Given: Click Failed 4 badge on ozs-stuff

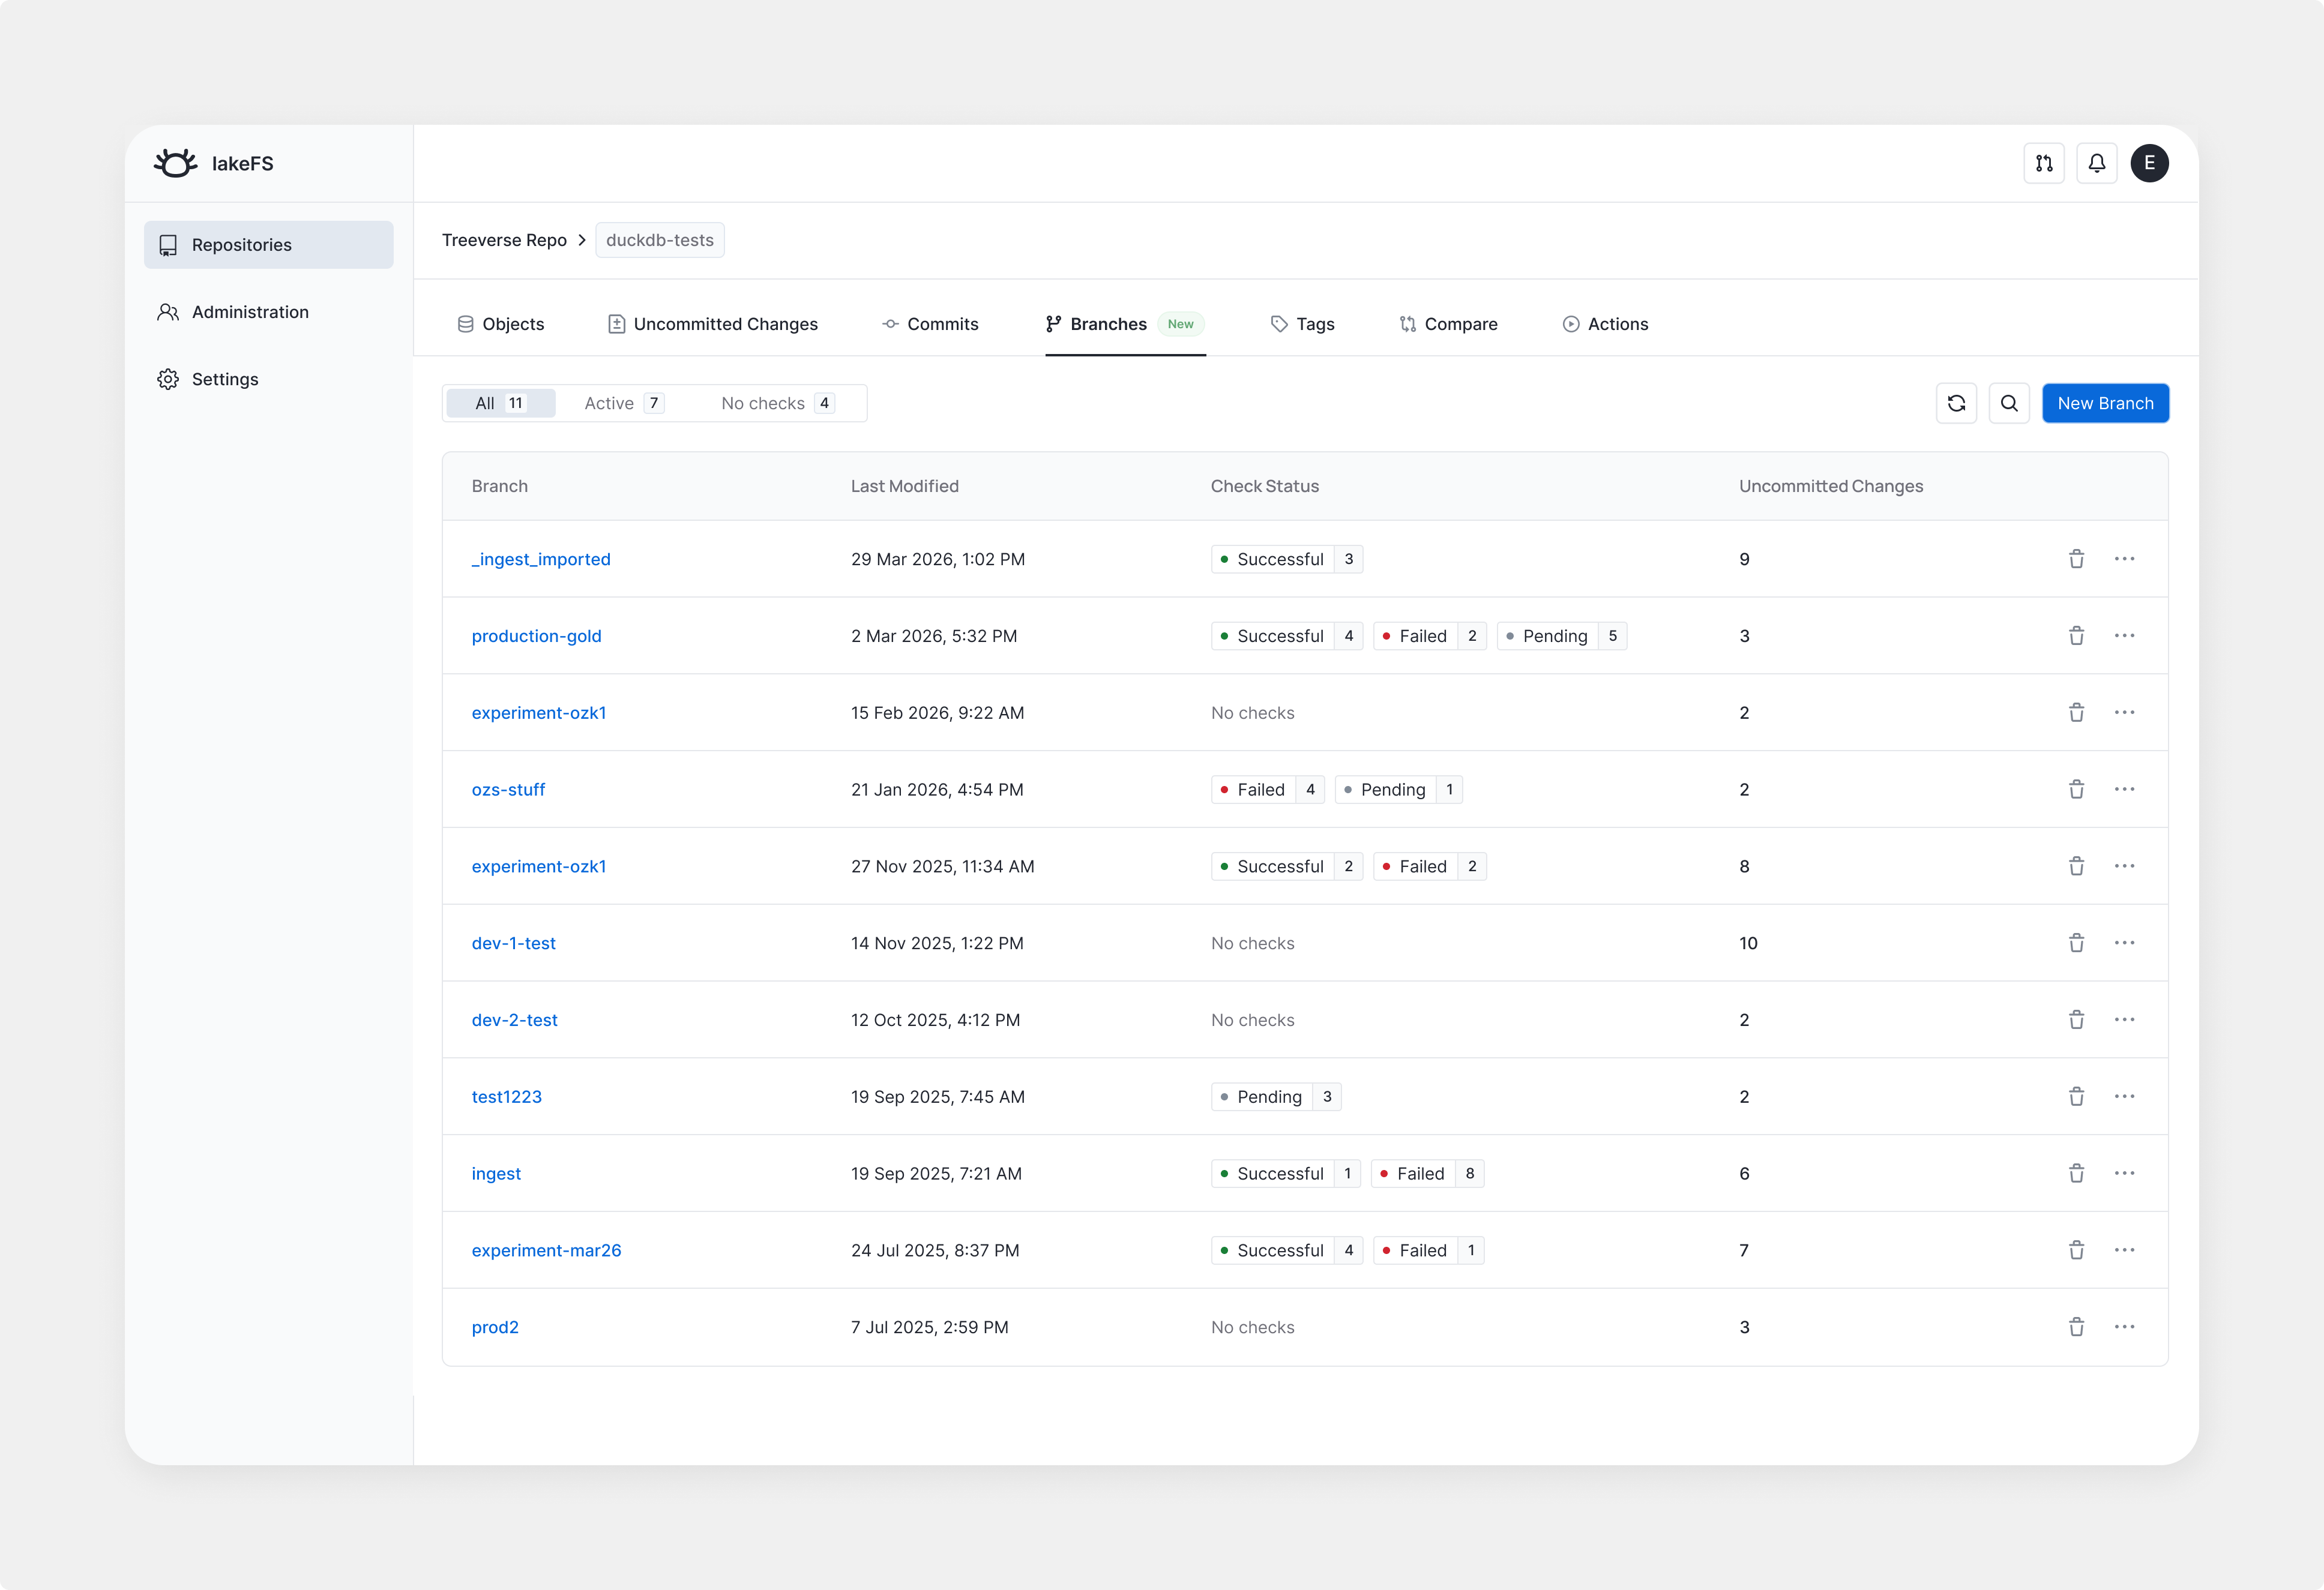Looking at the screenshot, I should pyautogui.click(x=1268, y=790).
